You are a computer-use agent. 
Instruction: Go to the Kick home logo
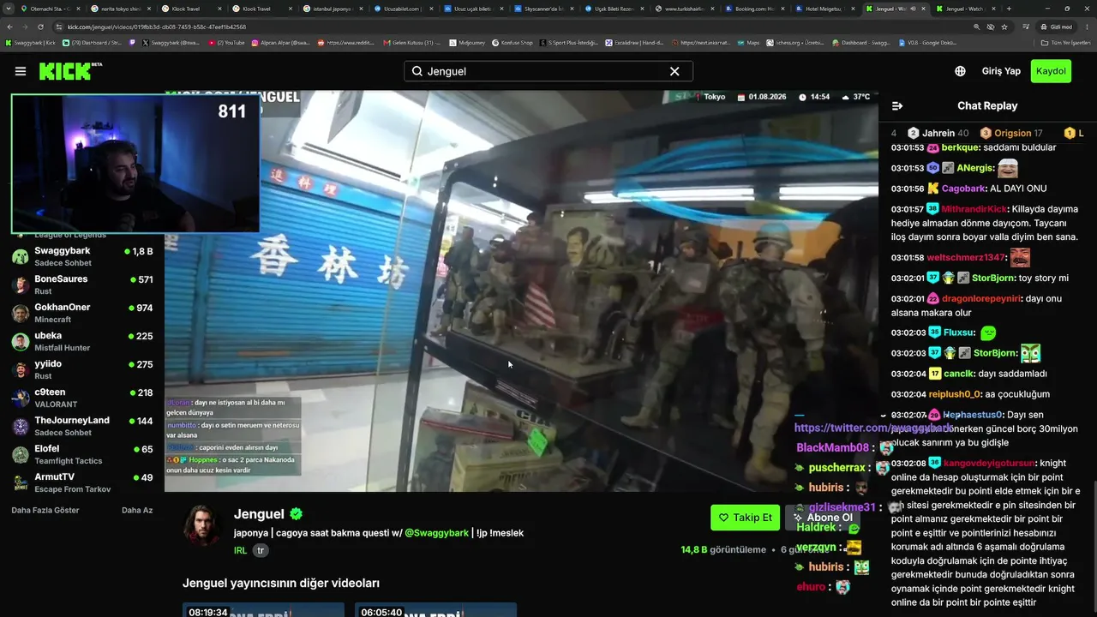[x=70, y=71]
